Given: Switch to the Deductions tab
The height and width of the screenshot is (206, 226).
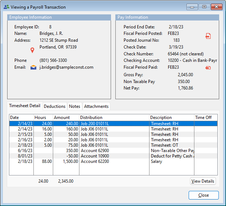Looking at the screenshot, I should 55,106.
